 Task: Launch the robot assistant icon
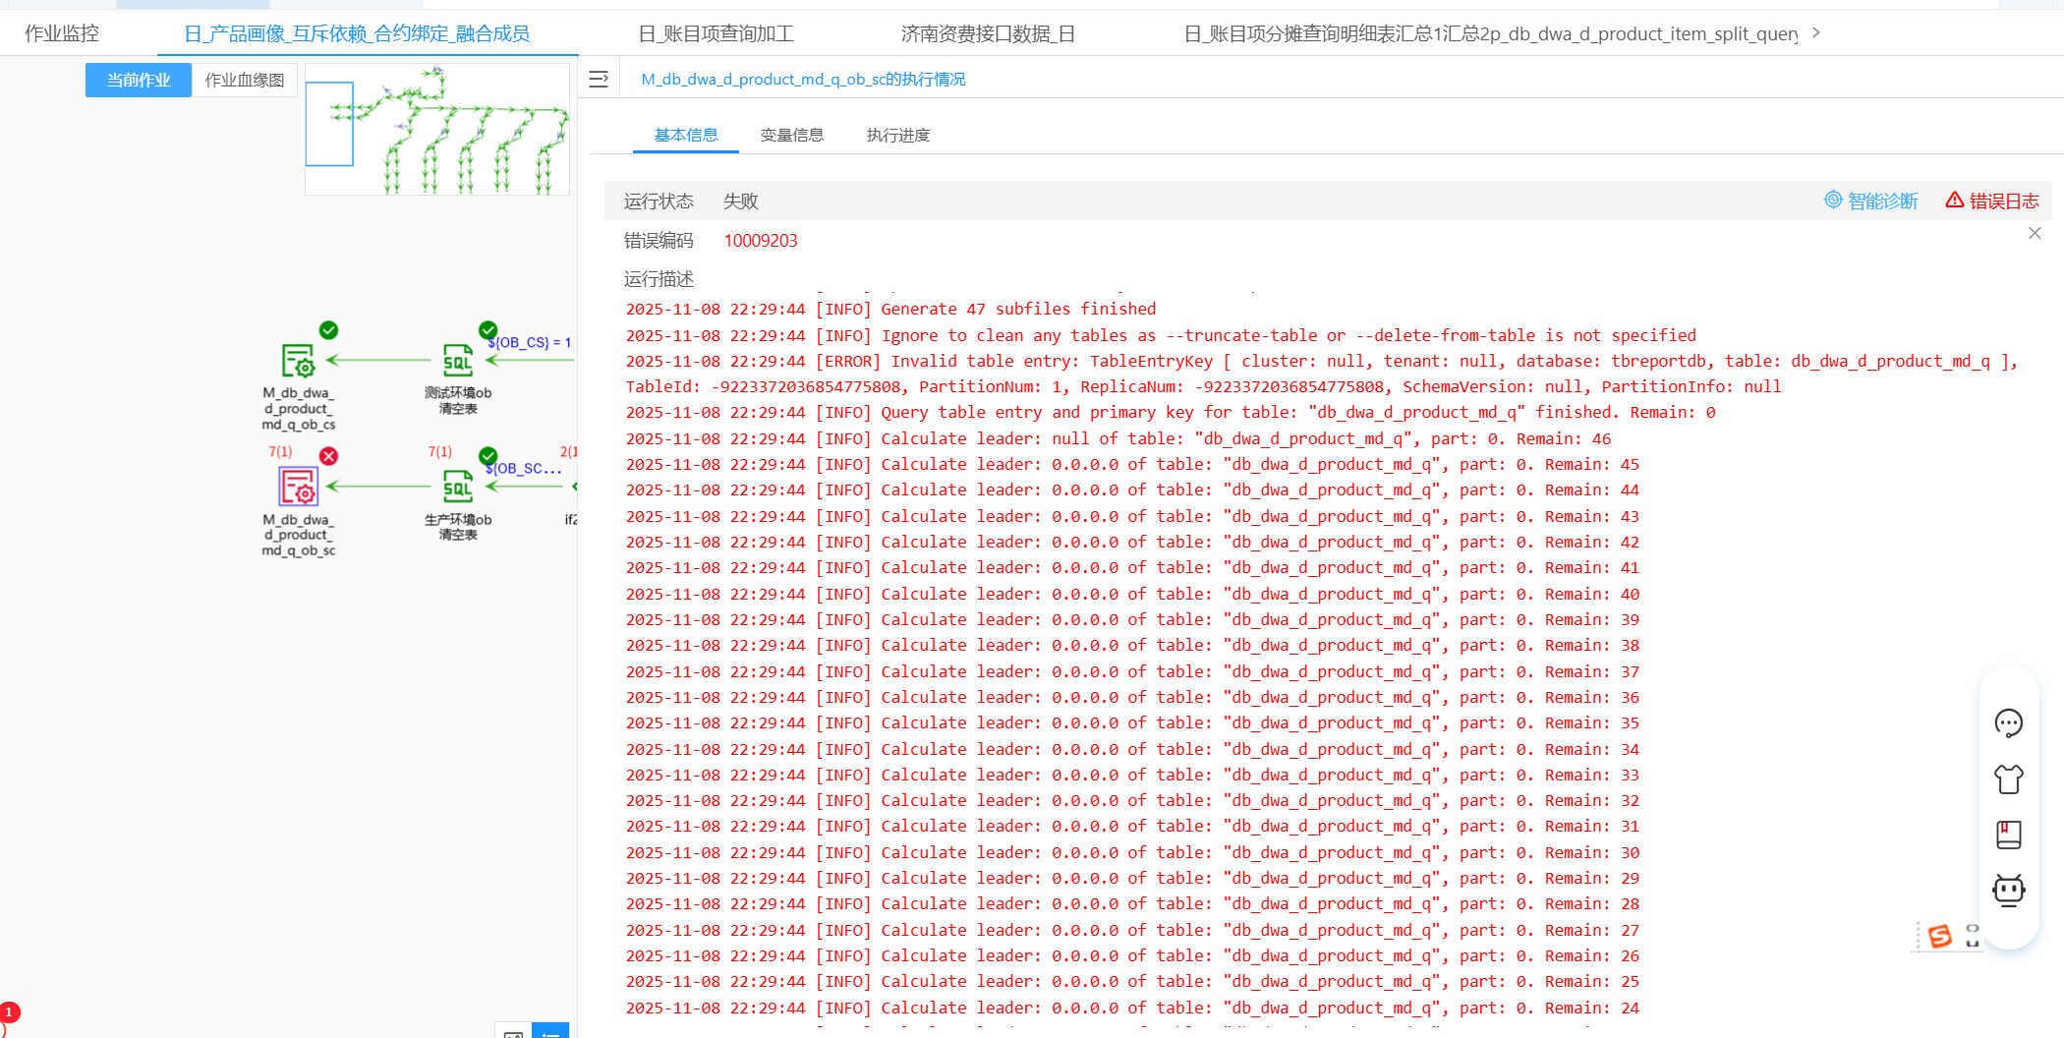click(x=2008, y=891)
